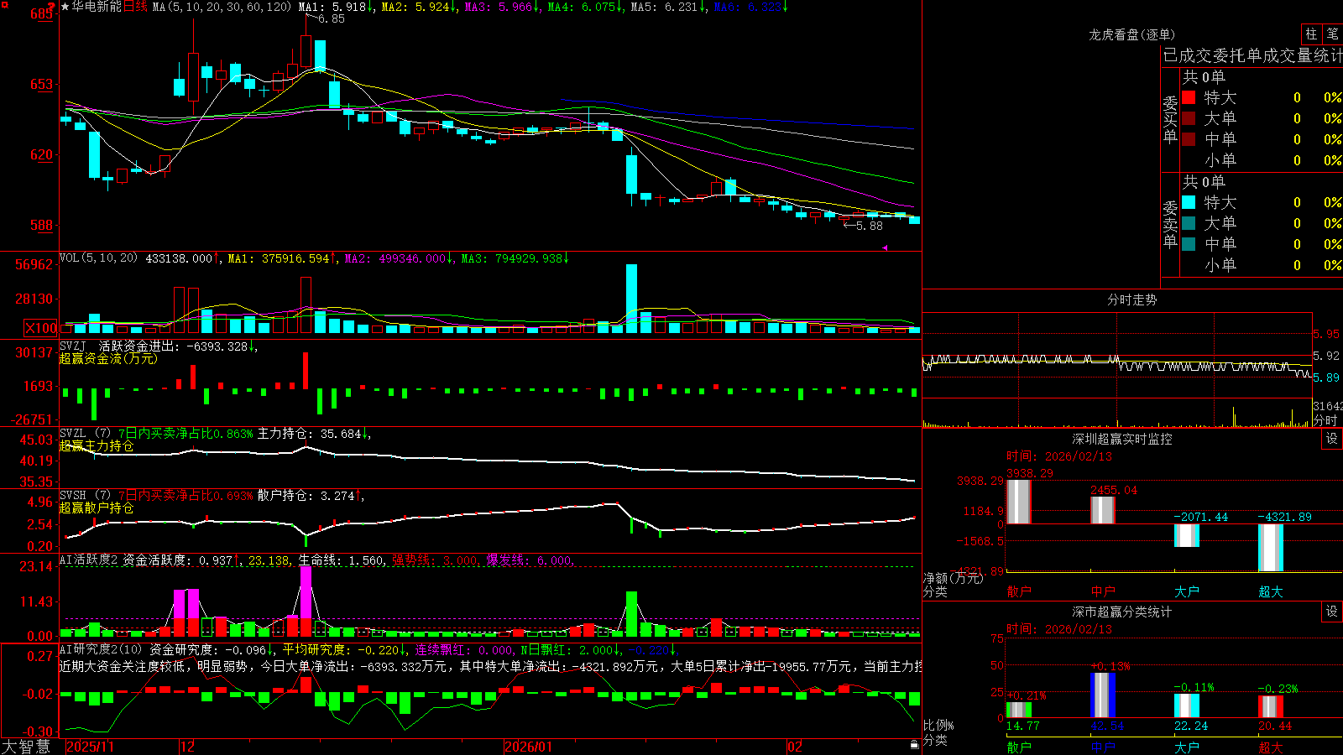Click the 日线 period label
This screenshot has height=755, width=1343.
135,7
